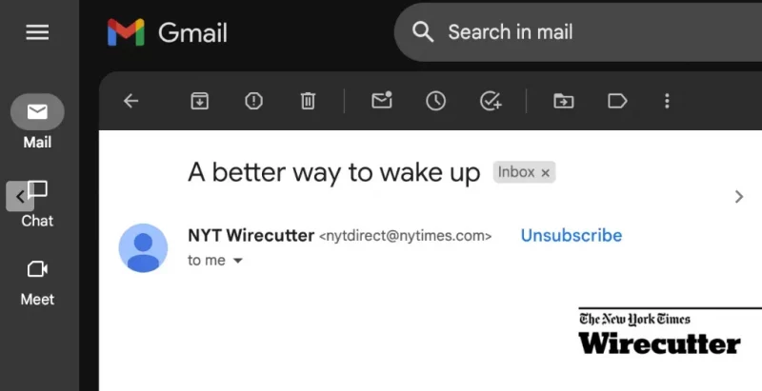This screenshot has height=391, width=762.
Task: Click the Search in mail field
Action: (x=571, y=32)
